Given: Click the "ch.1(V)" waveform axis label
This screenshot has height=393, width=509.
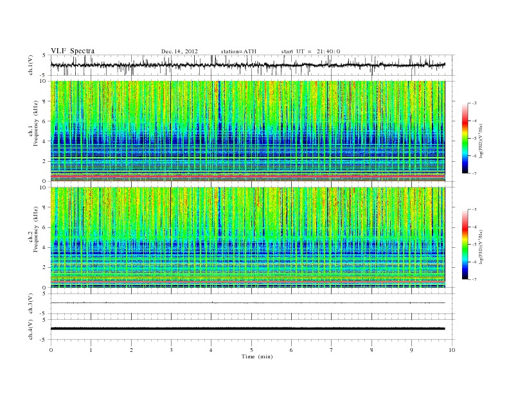Looking at the screenshot, I should 31,65.
